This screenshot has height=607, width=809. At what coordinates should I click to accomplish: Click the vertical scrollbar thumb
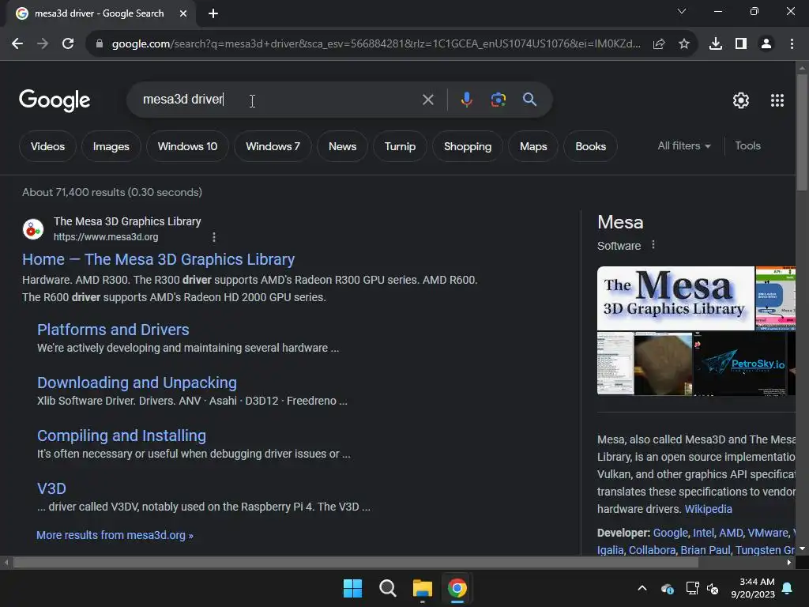[802, 133]
